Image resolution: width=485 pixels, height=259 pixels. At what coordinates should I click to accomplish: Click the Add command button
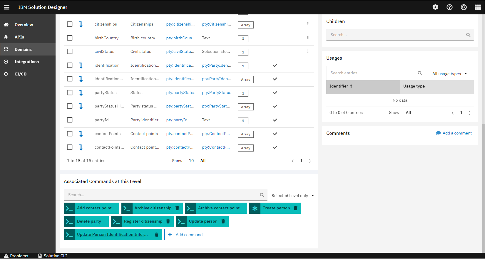pyautogui.click(x=186, y=235)
